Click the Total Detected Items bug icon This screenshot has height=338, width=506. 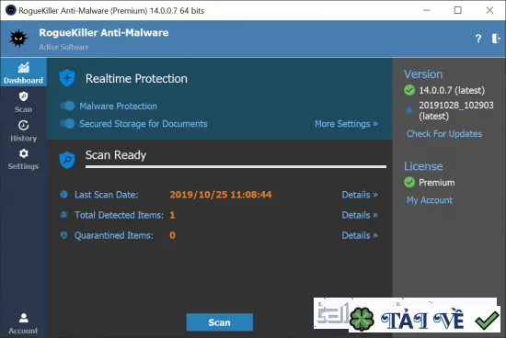pos(63,215)
